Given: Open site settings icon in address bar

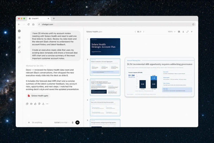Looking at the screenshot, I should click(39, 24).
